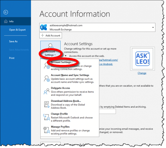The image size is (166, 148).
Task: Click 'Access this account on the web.' text
Action: (87, 56)
